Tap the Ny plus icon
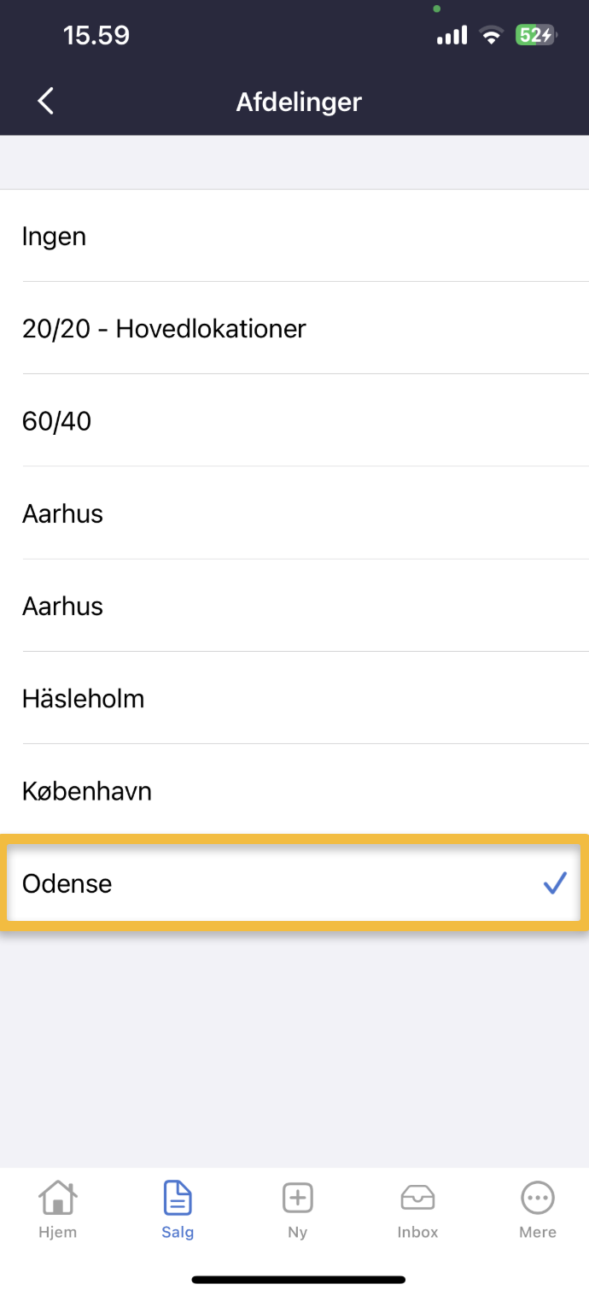This screenshot has width=589, height=1290. click(297, 1208)
